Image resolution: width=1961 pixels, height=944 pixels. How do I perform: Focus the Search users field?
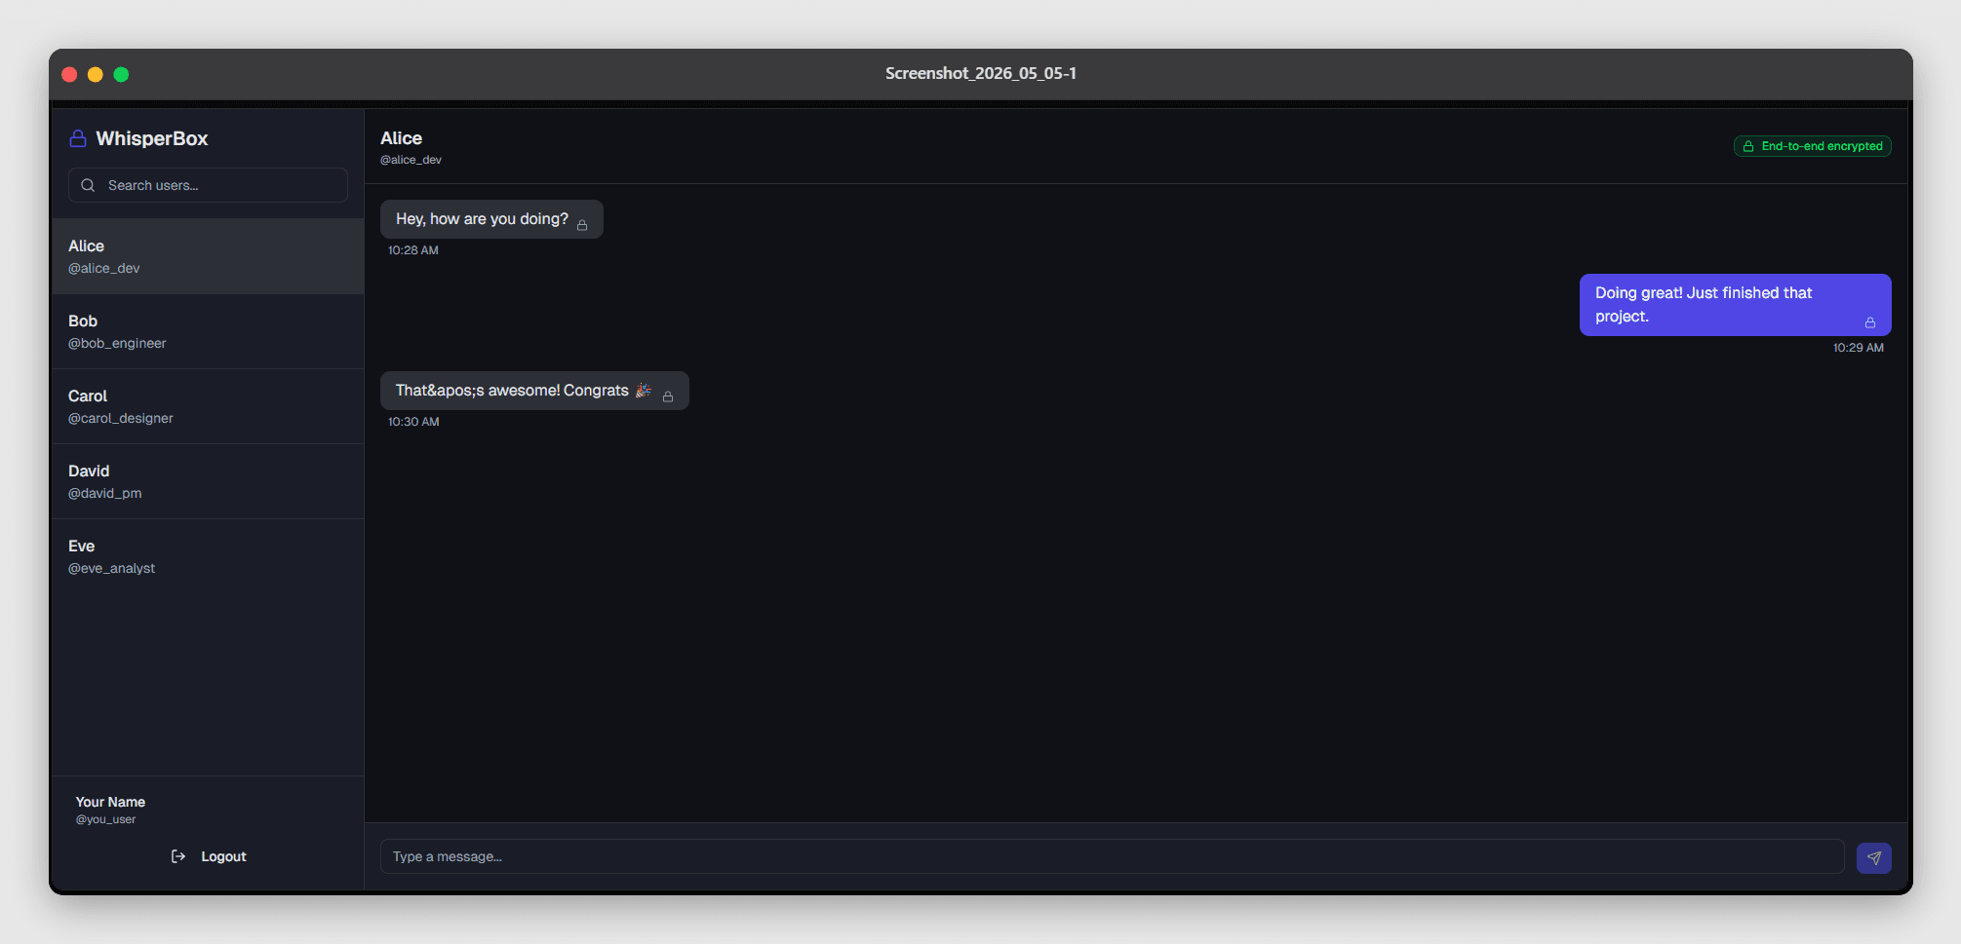pos(208,185)
